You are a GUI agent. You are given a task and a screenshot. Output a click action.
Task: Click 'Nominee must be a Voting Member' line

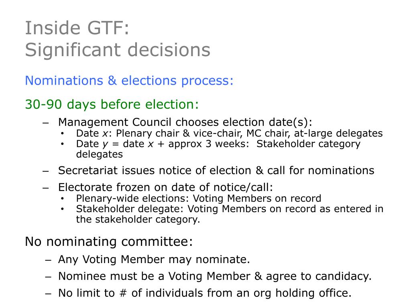tap(215, 276)
